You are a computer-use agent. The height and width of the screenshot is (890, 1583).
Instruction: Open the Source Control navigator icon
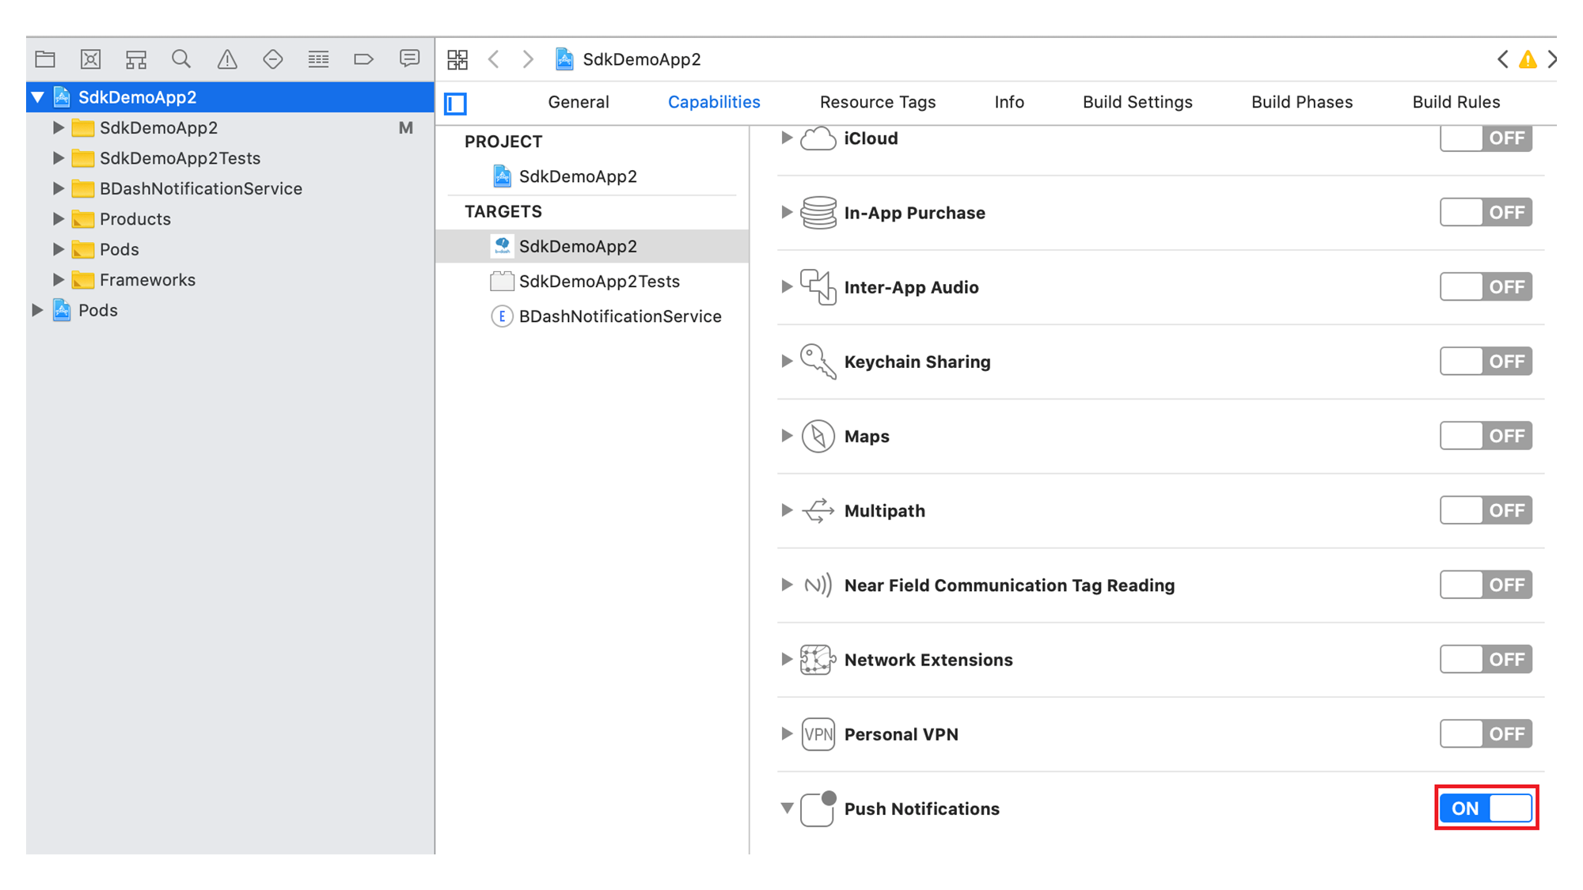click(90, 59)
